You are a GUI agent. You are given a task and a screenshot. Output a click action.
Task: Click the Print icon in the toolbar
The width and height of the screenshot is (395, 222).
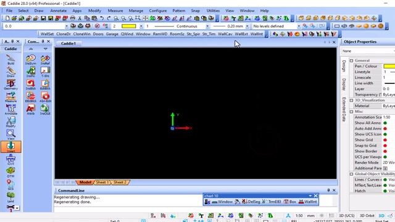tap(73, 18)
